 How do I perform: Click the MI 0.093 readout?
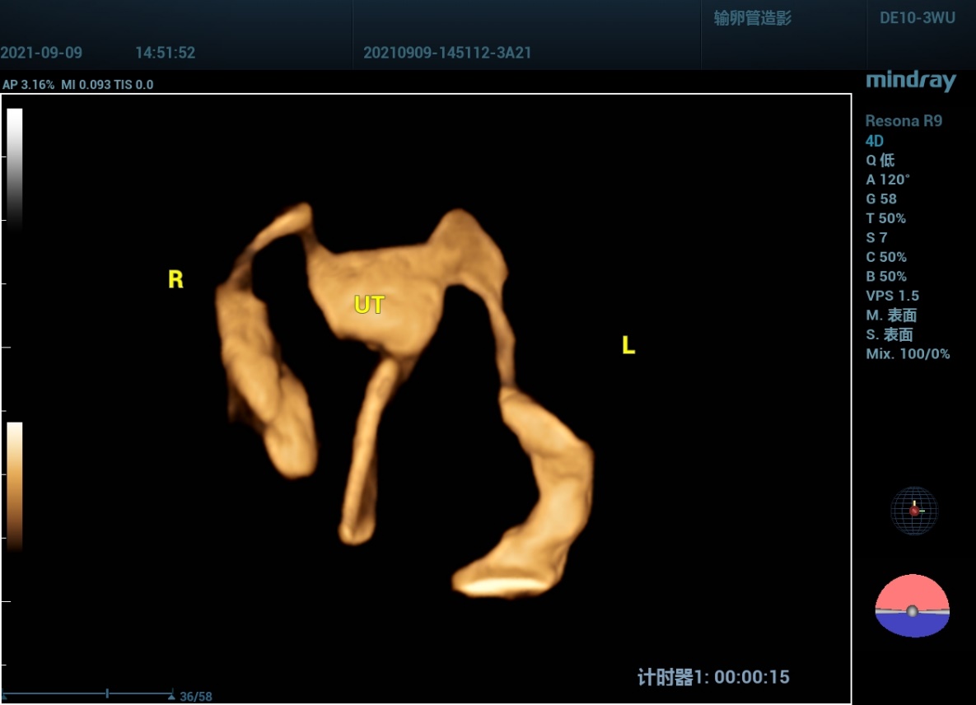coord(86,85)
